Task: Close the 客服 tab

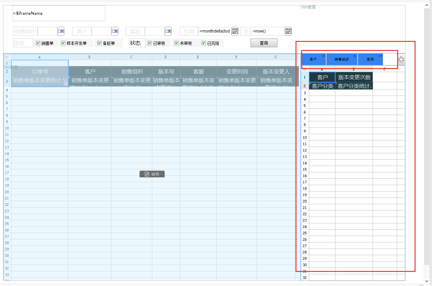Action: (380, 56)
